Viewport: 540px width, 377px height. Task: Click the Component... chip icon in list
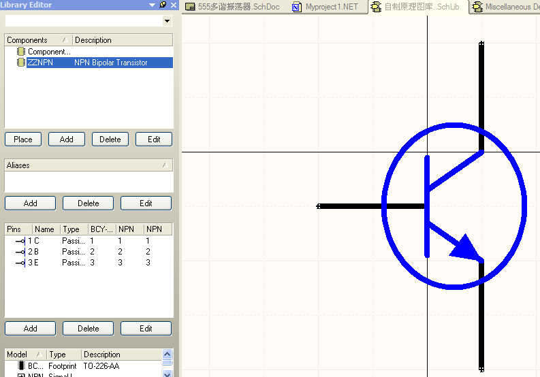20,52
